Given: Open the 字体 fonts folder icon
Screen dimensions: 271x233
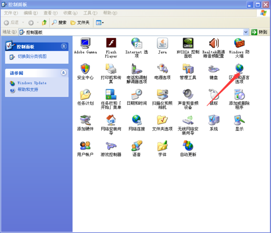Looking at the screenshot, I should tap(162, 145).
